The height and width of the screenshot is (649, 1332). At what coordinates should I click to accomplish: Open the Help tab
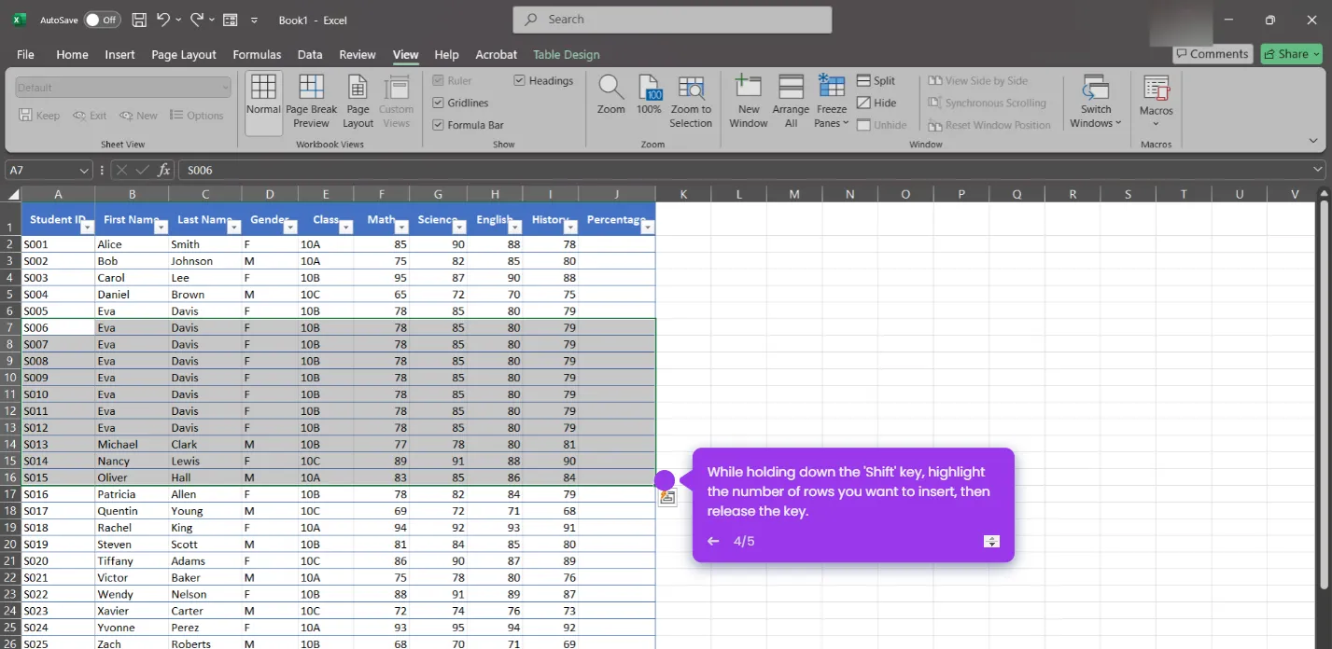coord(446,54)
